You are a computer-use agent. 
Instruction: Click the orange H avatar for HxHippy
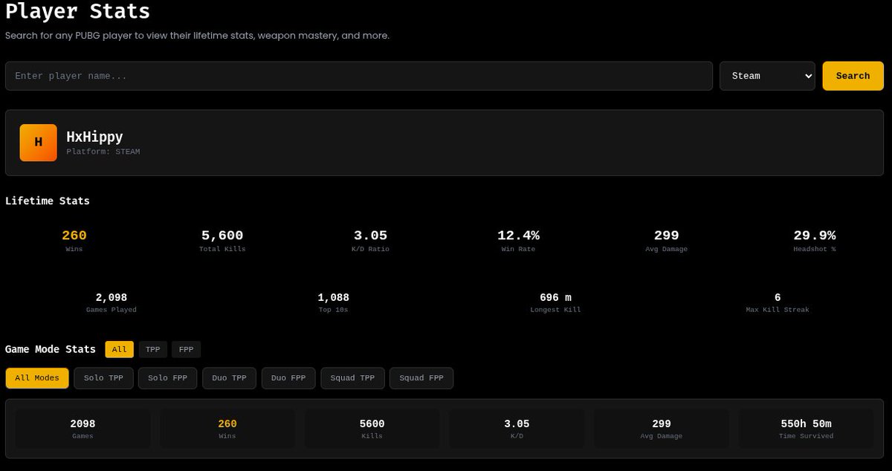click(x=39, y=143)
